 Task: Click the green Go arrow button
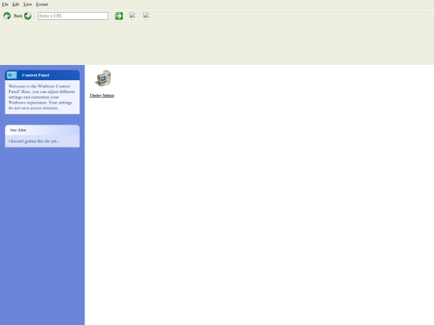click(x=119, y=16)
